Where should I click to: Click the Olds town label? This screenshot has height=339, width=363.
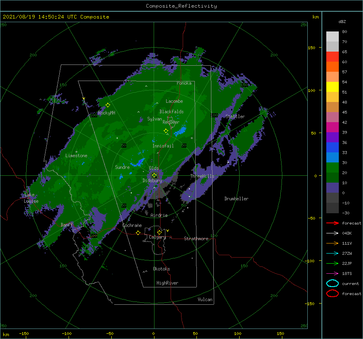click(x=154, y=168)
